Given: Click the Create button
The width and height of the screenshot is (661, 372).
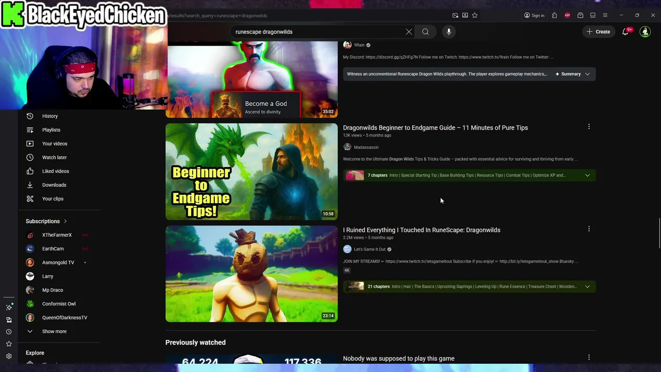Looking at the screenshot, I should click(x=598, y=32).
